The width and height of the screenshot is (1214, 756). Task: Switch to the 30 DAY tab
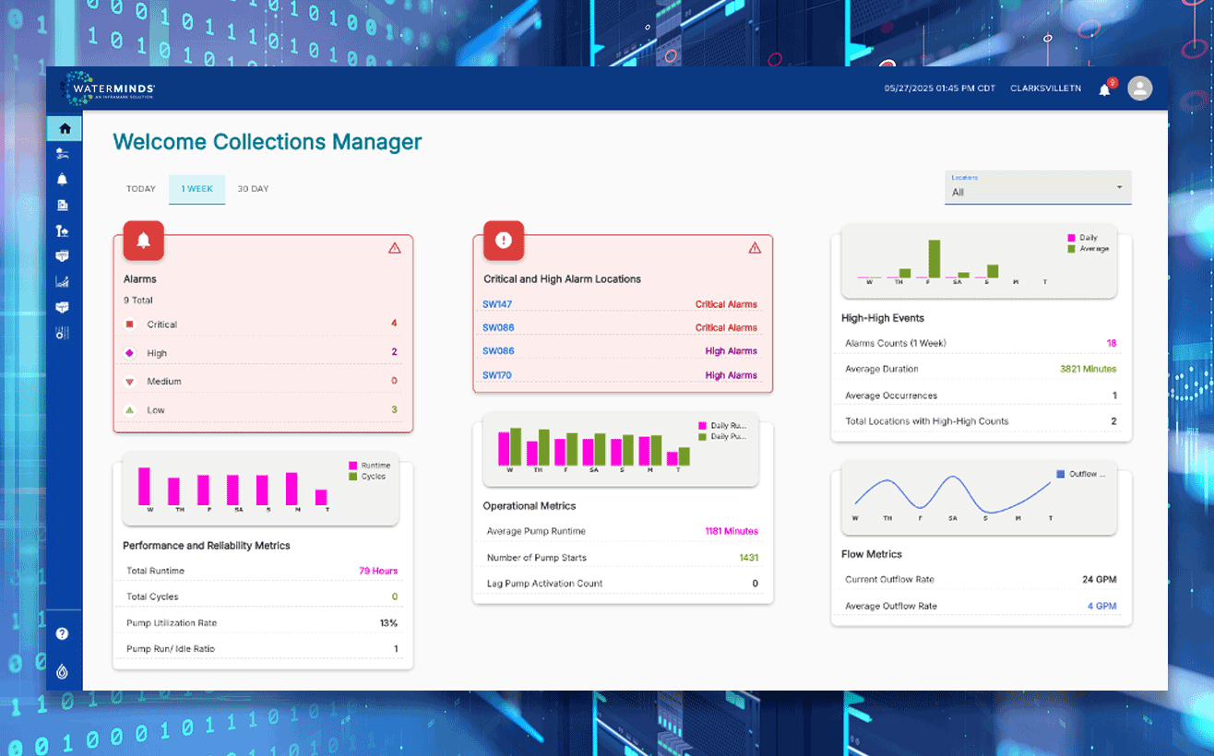[253, 189]
